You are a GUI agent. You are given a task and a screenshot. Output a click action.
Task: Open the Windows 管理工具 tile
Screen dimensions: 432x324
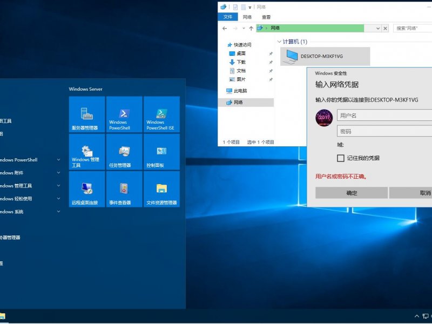pos(87,152)
